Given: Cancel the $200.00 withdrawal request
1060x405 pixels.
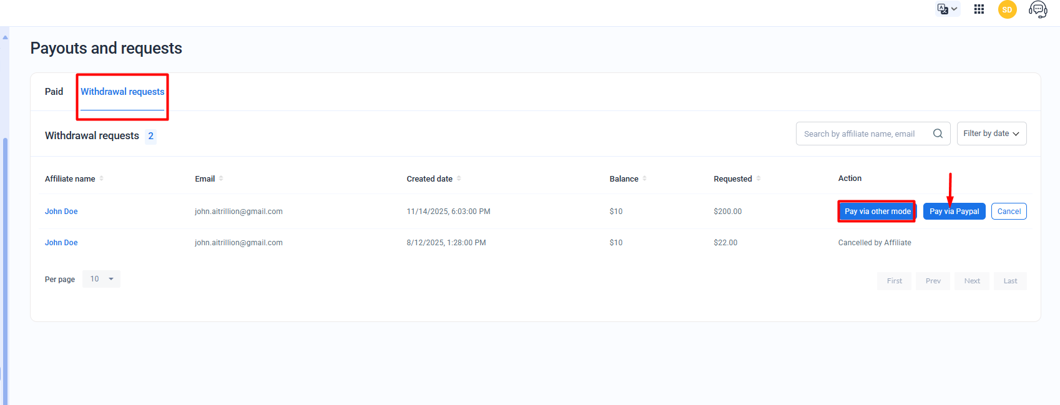Looking at the screenshot, I should [1009, 212].
